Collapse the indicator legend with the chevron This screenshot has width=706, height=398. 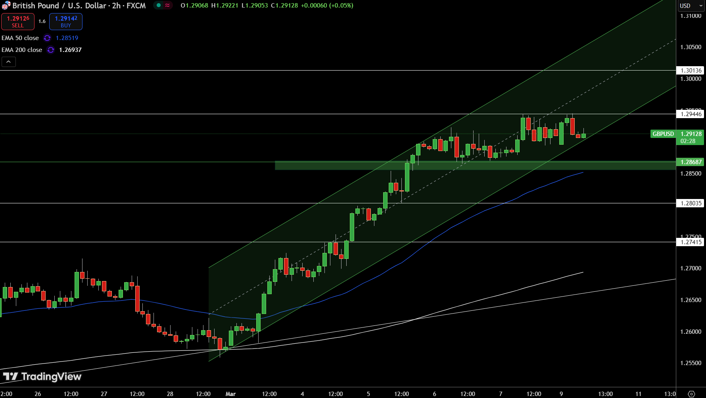point(9,62)
